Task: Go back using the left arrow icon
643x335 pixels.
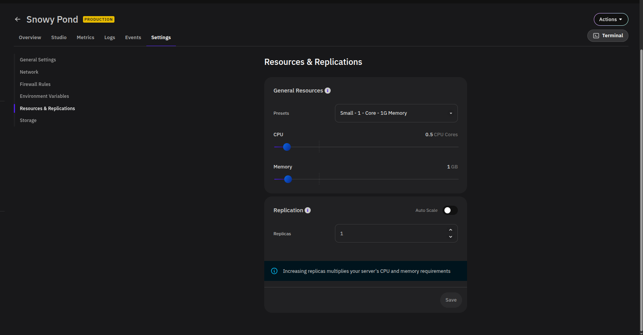Action: [x=18, y=19]
